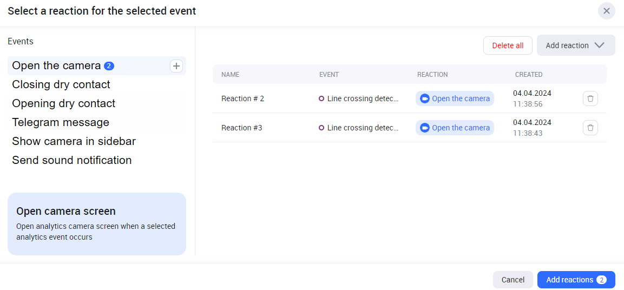
Task: Select Closing dry contact event
Action: click(61, 84)
